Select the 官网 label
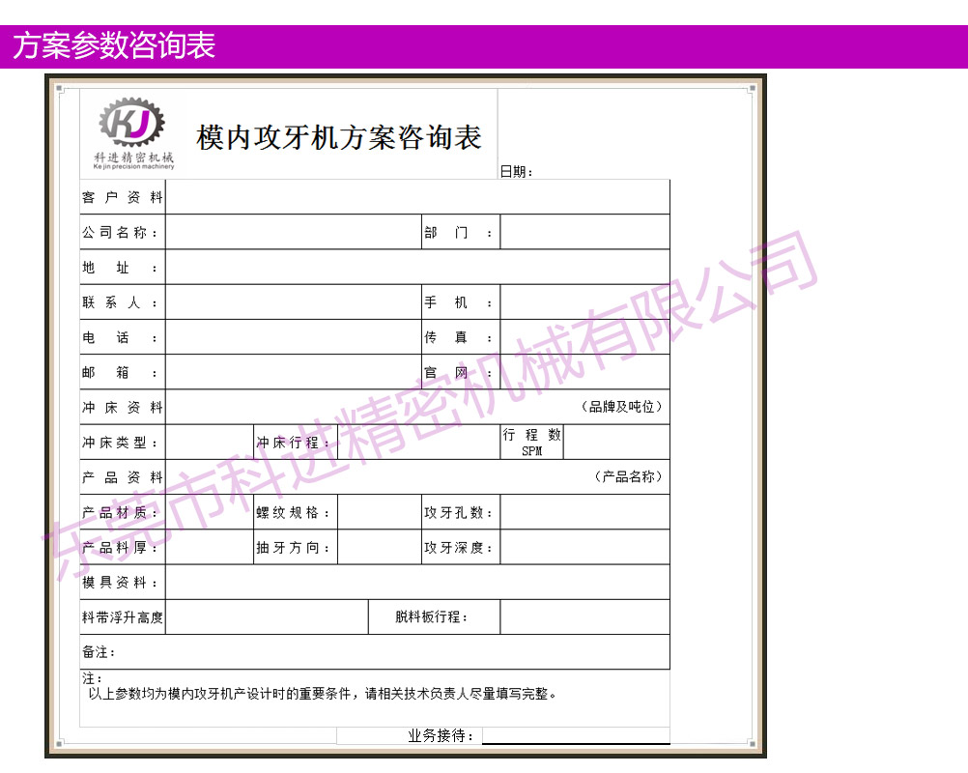The width and height of the screenshot is (968, 773). click(x=458, y=373)
